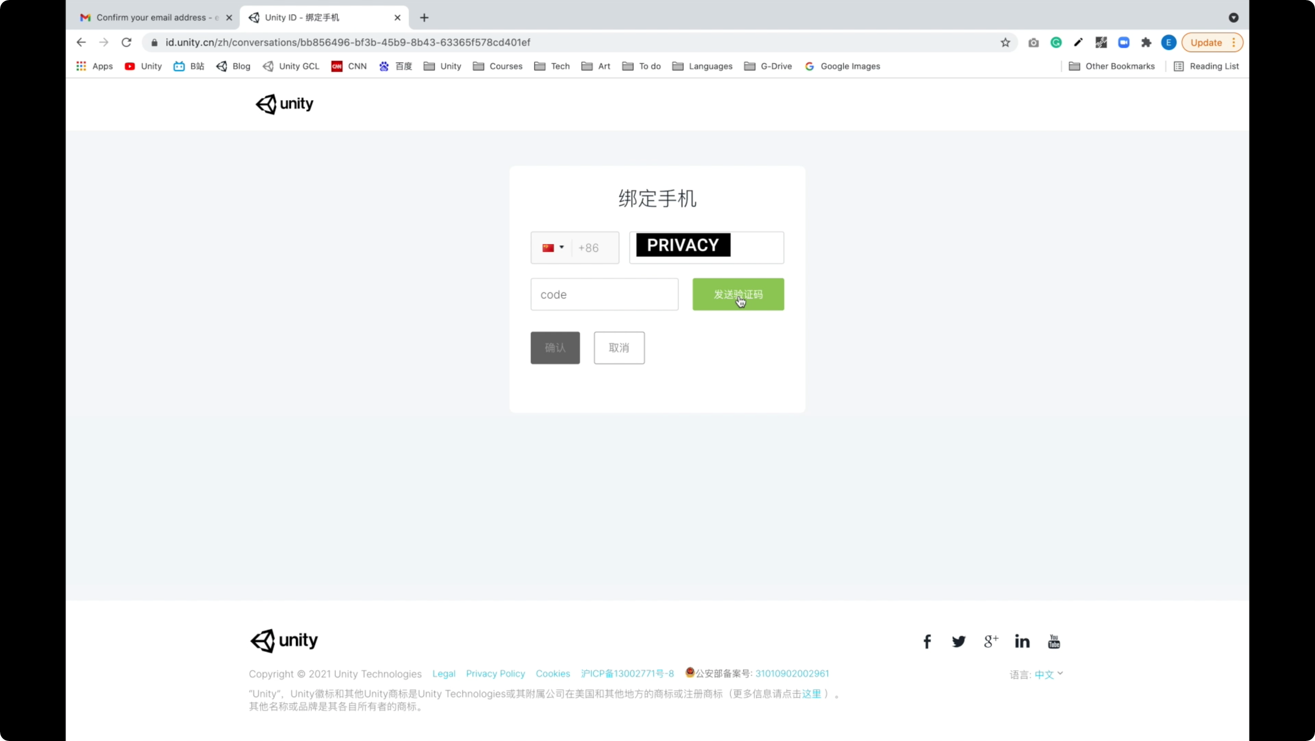The height and width of the screenshot is (741, 1315).
Task: Click the Facebook icon in footer
Action: coord(927,641)
